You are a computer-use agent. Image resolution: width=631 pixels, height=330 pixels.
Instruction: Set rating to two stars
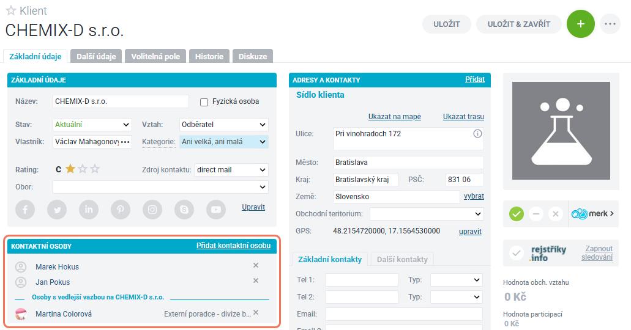pyautogui.click(x=83, y=169)
